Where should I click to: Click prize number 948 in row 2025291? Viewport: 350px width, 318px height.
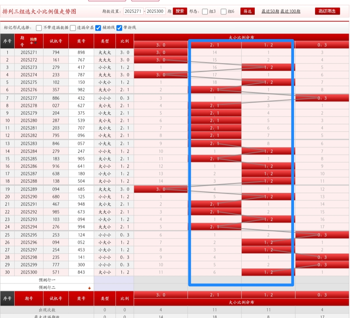pos(81,204)
